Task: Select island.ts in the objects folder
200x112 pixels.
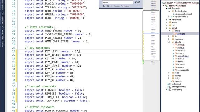Action: point(181,59)
